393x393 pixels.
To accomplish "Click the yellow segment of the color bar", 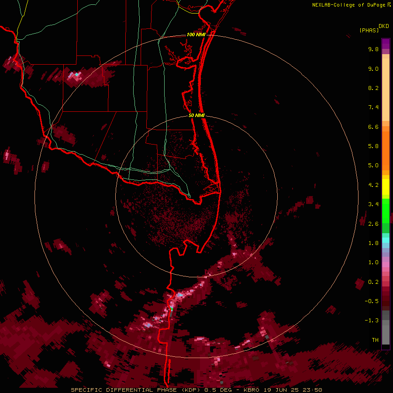I will tap(386, 187).
